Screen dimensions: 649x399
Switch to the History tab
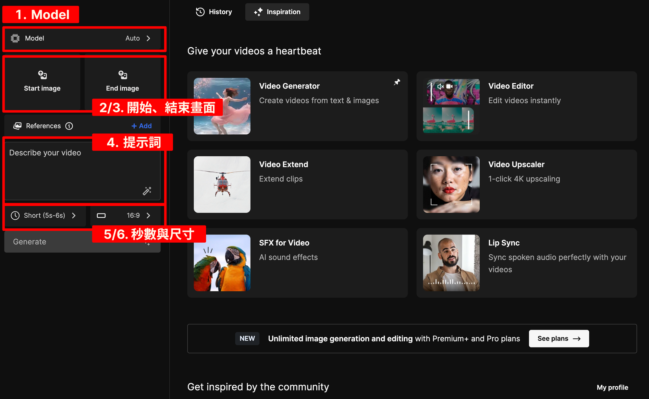pos(214,12)
